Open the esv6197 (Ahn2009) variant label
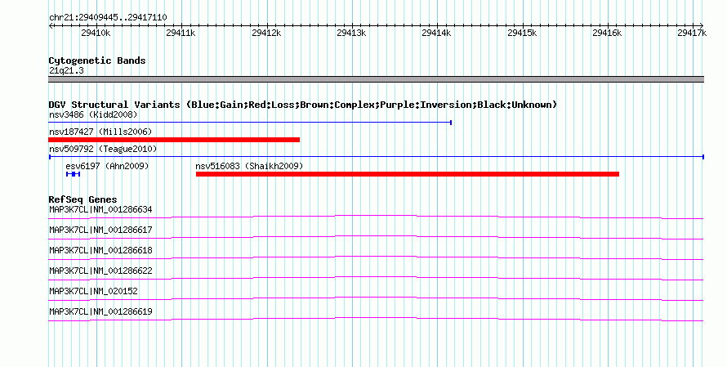The height and width of the screenshot is (367, 727). coord(107,166)
